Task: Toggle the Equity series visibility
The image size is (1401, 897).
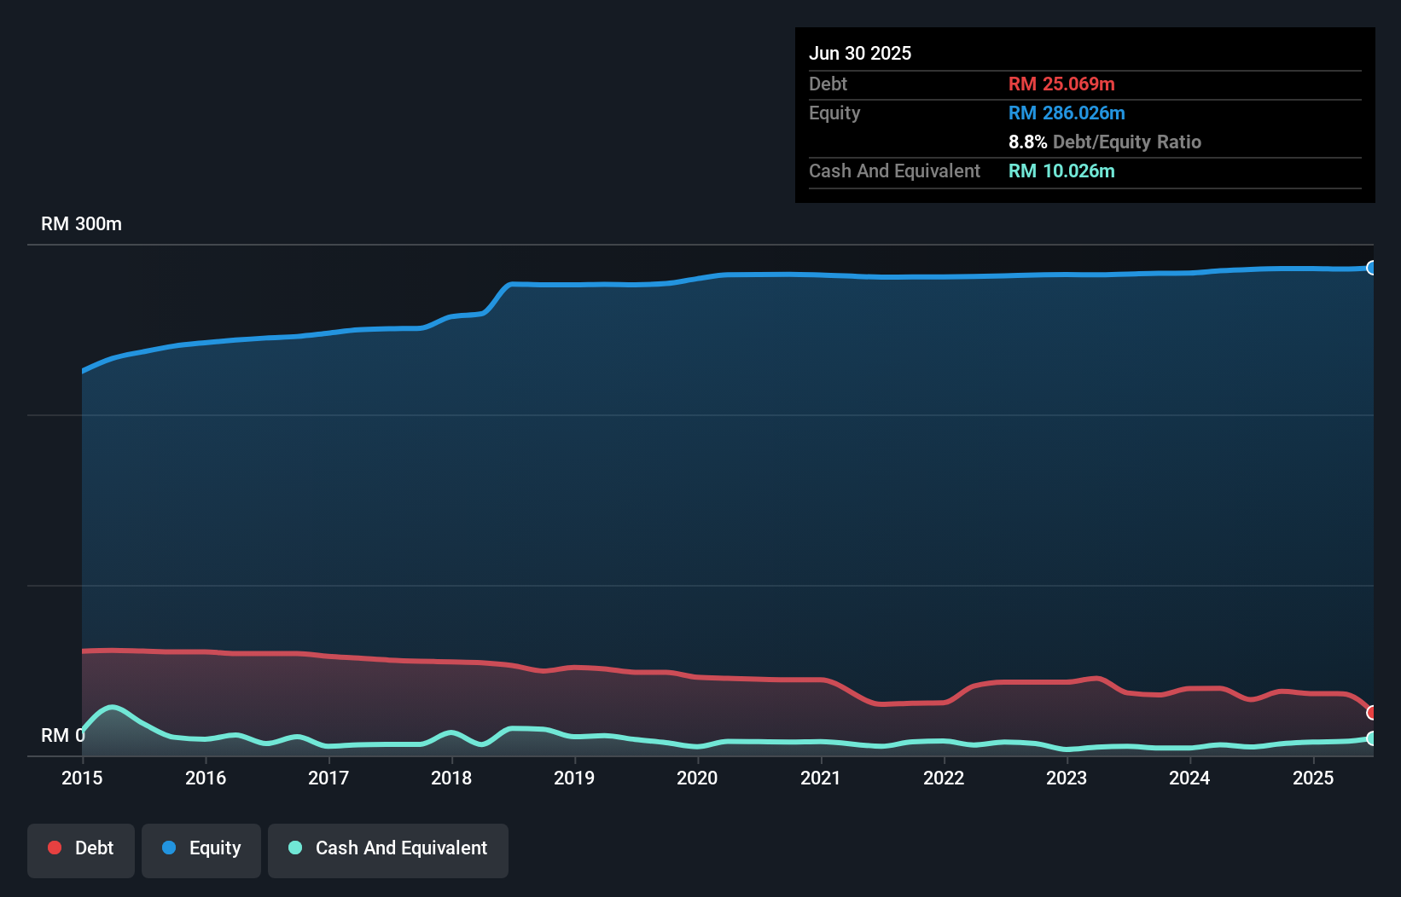Action: pyautogui.click(x=201, y=848)
